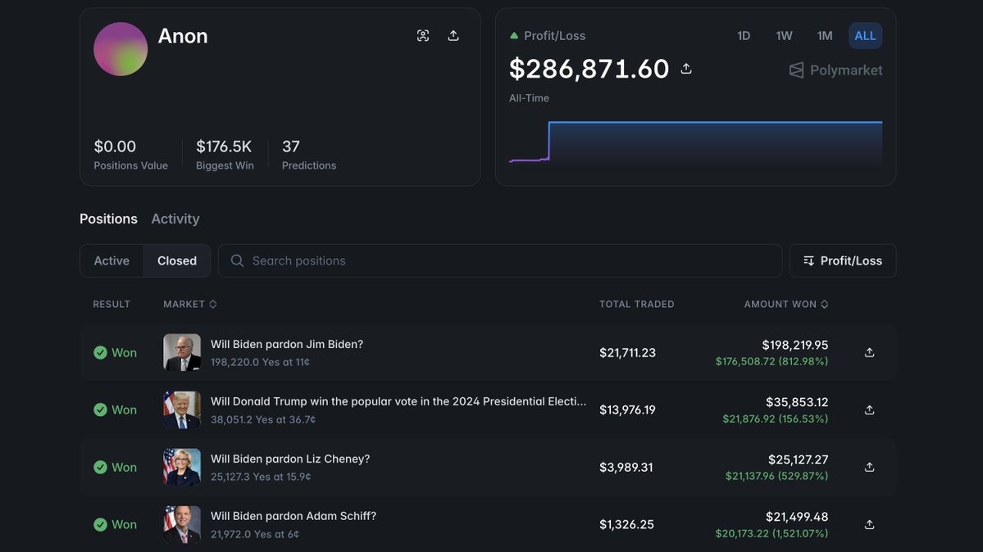Share the Jim Biden pardon position
This screenshot has height=552, width=983.
[869, 352]
